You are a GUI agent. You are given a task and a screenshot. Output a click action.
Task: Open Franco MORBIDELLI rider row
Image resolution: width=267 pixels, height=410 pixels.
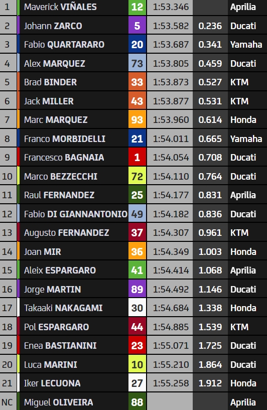pos(133,139)
